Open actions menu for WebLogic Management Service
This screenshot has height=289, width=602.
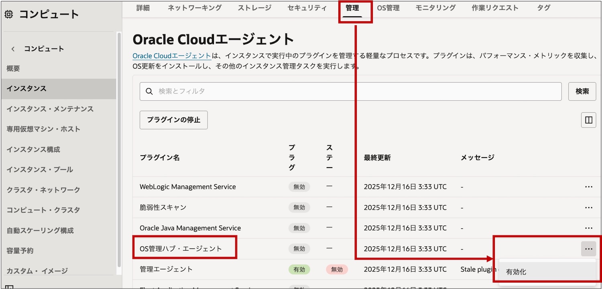[x=588, y=187]
